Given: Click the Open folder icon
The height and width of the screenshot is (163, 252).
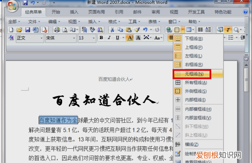Looking at the screenshot, I should [19, 30].
